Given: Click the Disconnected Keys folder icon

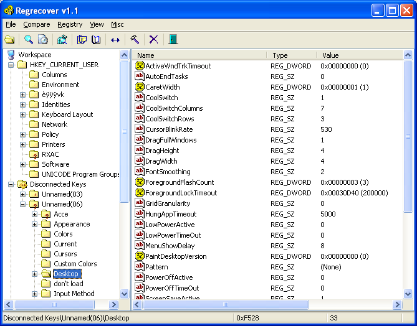Looking at the screenshot, I should [22, 184].
